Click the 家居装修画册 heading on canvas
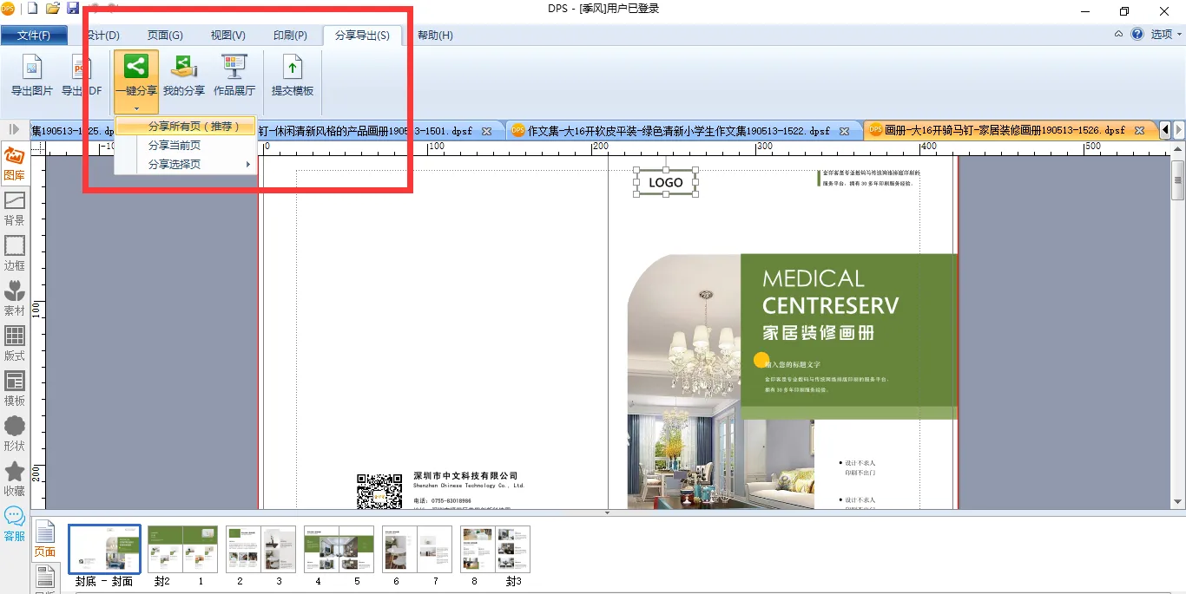The image size is (1186, 594). 818,332
